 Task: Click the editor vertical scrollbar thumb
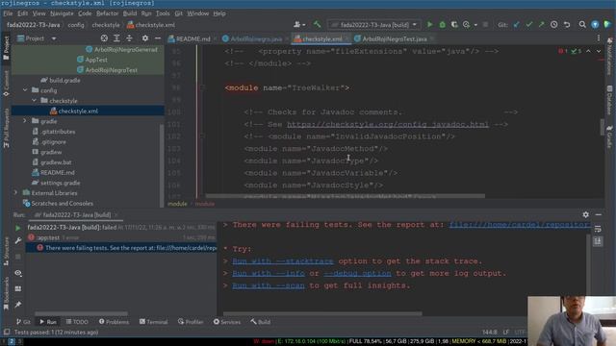click(603, 127)
